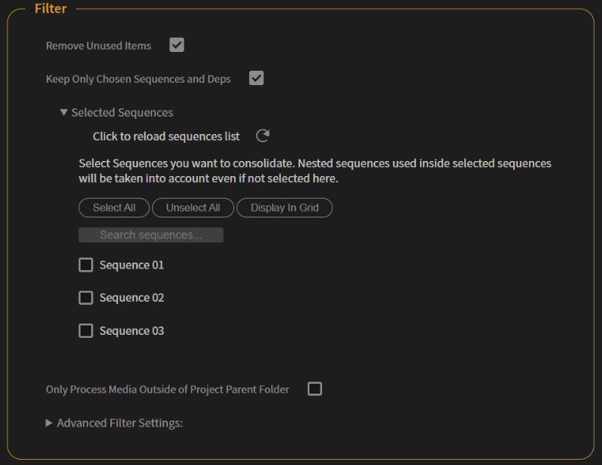Uncheck Remove Unused Items
The width and height of the screenshot is (602, 465).
point(176,45)
